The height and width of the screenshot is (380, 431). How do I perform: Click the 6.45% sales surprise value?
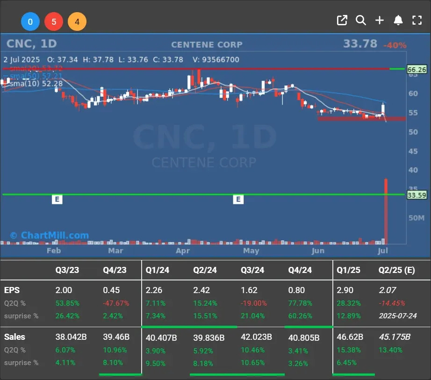[x=346, y=363]
